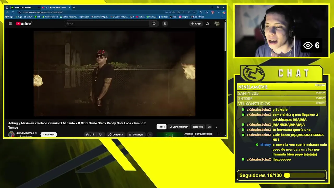This screenshot has width=334, height=188.
Task: Open the YouTube hamburger guide menu
Action: [10, 23]
